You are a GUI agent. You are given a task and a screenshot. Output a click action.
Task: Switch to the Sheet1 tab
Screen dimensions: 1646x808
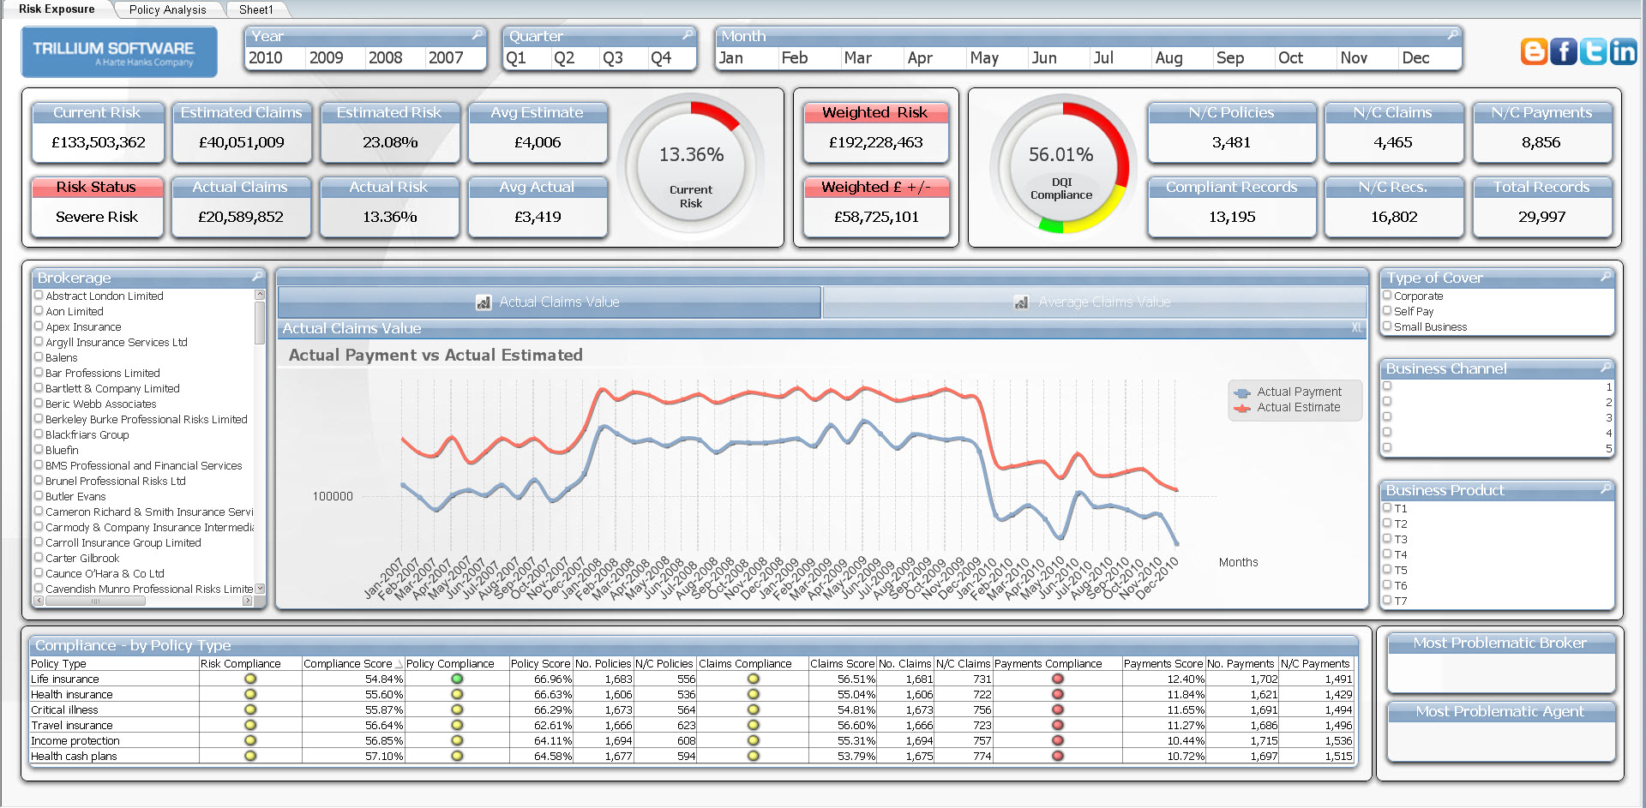[255, 9]
